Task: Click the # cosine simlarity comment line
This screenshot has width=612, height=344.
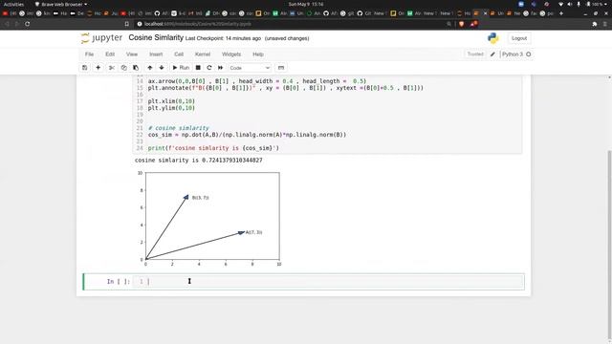Action: coord(179,128)
